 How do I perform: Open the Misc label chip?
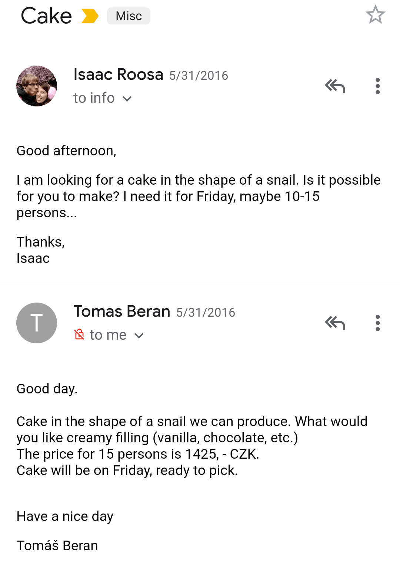[129, 16]
